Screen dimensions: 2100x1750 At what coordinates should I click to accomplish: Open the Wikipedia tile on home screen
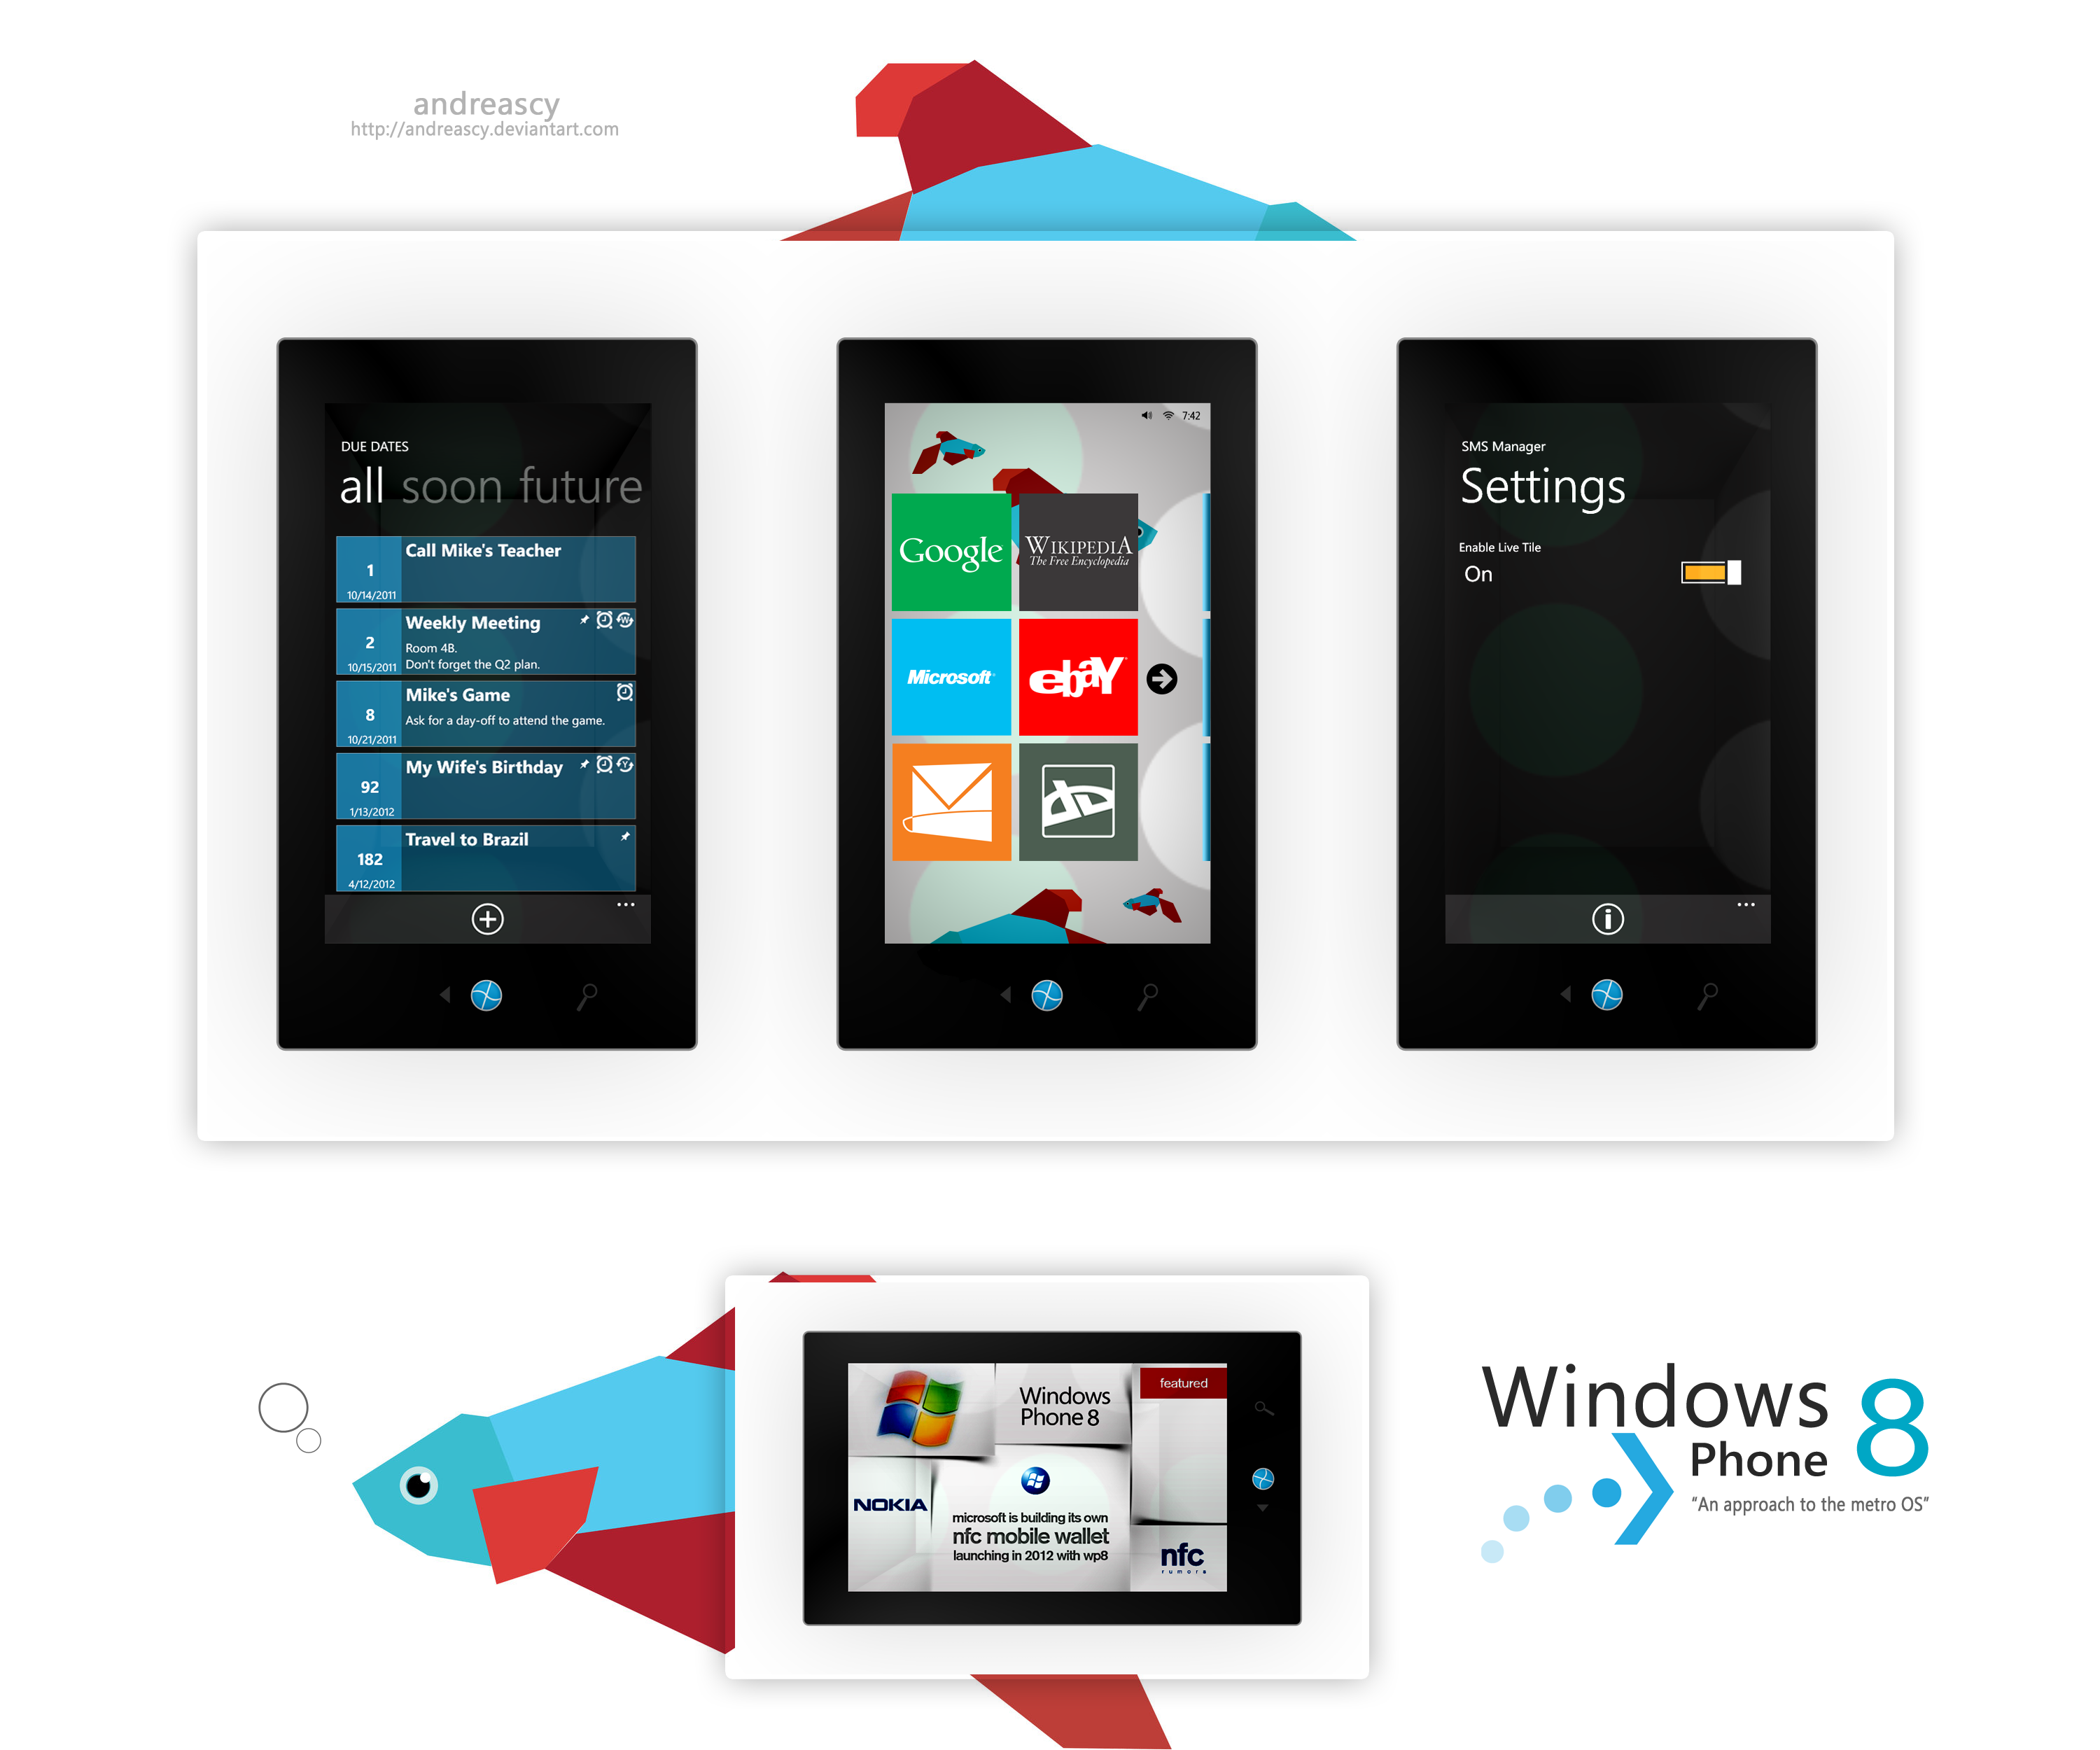(x=1083, y=560)
